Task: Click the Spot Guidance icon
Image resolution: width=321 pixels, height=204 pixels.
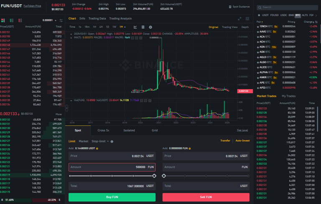Action: click(x=230, y=7)
